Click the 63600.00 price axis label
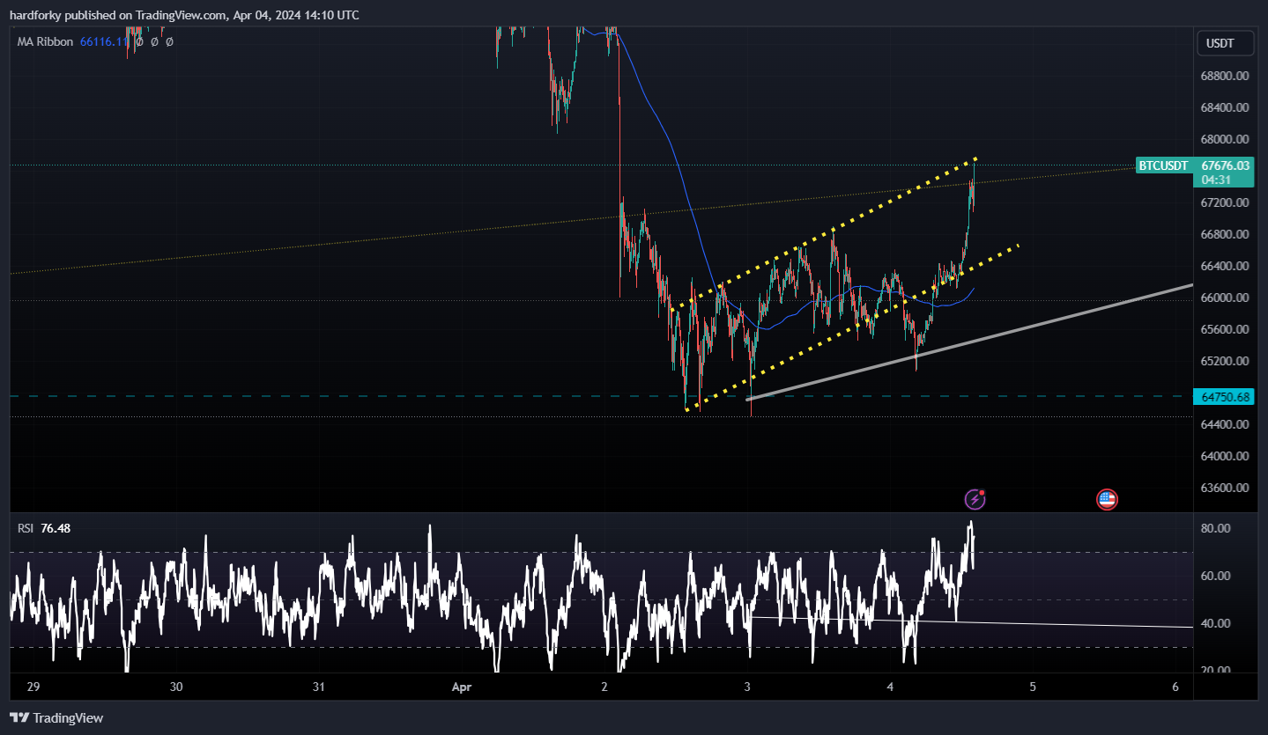 pos(1225,488)
